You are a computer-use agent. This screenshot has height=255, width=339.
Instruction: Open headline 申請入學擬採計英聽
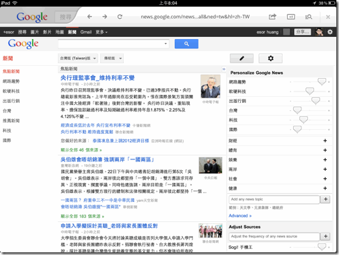click(x=109, y=225)
